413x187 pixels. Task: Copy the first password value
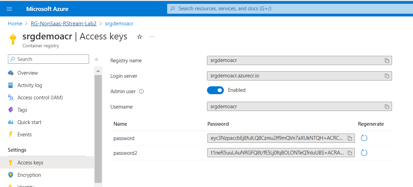350,138
